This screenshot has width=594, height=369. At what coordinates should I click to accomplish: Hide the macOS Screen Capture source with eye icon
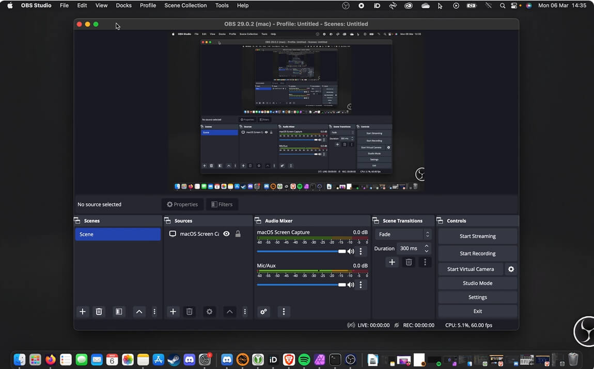pyautogui.click(x=226, y=233)
